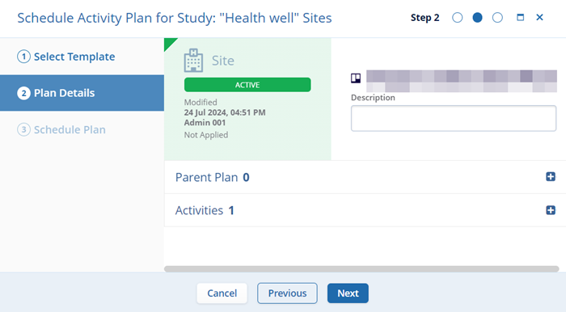Expand Activities section using the plus icon

[551, 210]
